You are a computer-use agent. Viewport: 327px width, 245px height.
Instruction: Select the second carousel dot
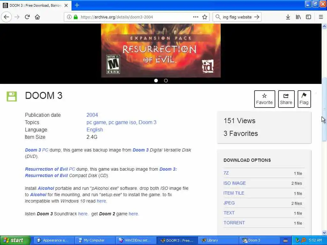(166, 81)
